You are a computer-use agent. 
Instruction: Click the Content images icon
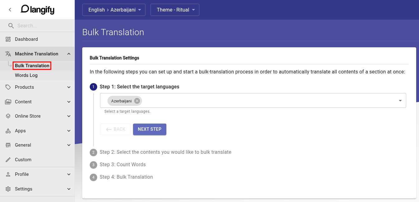[8, 102]
